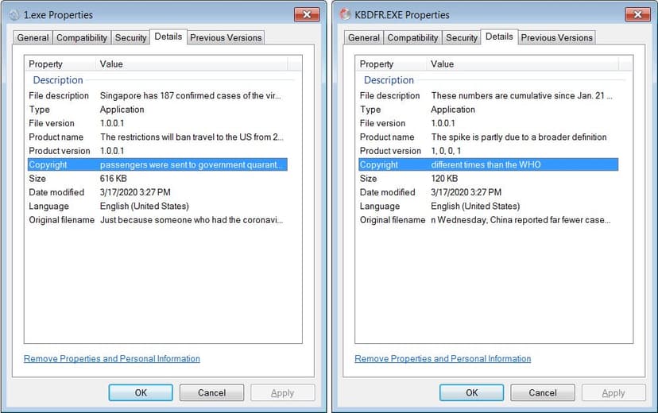Select Type row in KBDFR.EXE details
Viewport: 658px width, 413px height.
[x=489, y=110]
